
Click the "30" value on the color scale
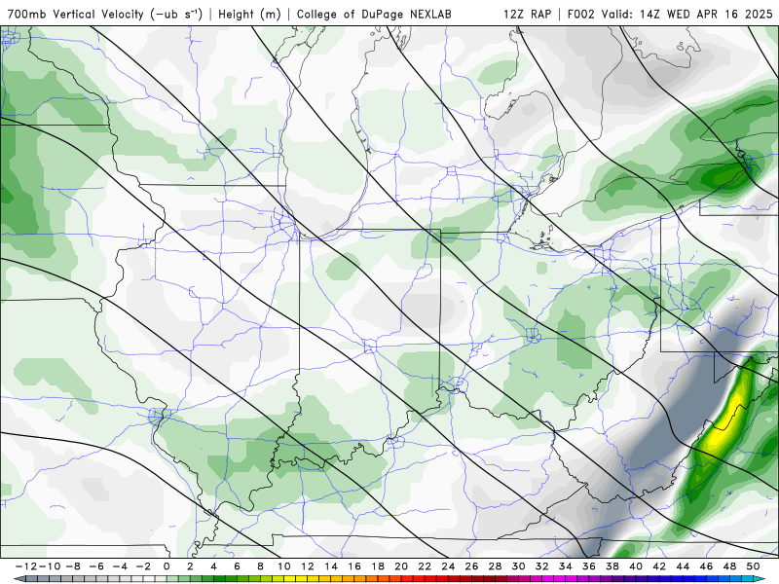[518, 566]
